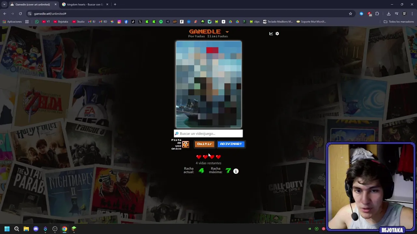
Task: Open a new browser tab
Action: [115, 5]
